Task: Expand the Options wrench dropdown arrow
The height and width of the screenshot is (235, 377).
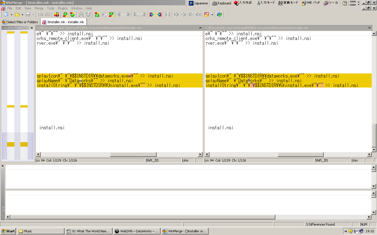Action: click(x=212, y=15)
